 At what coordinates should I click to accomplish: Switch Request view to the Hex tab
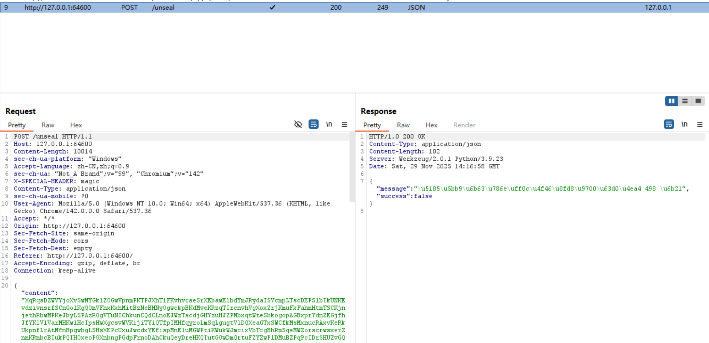tap(76, 125)
